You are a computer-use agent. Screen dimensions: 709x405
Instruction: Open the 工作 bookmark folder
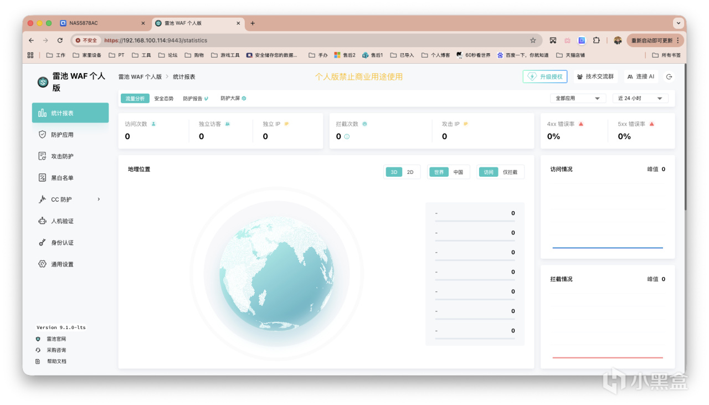click(x=56, y=55)
